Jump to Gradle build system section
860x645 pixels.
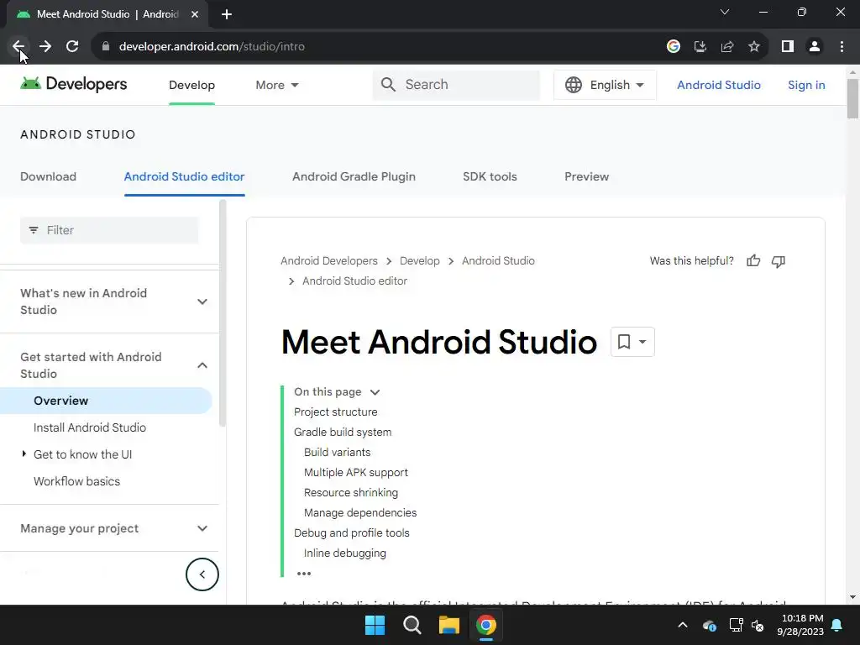[x=343, y=433]
